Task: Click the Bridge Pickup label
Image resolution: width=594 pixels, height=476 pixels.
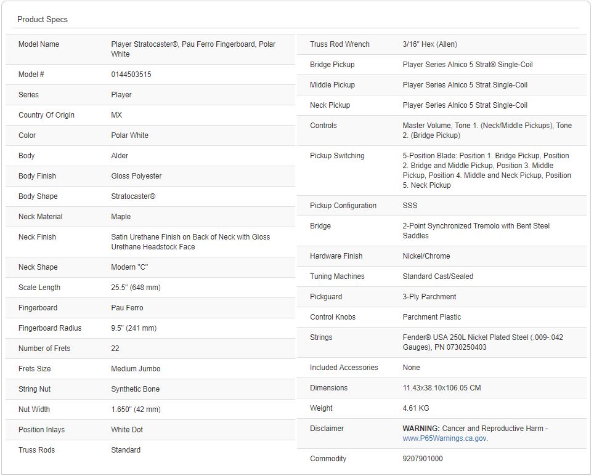Action: pyautogui.click(x=332, y=65)
